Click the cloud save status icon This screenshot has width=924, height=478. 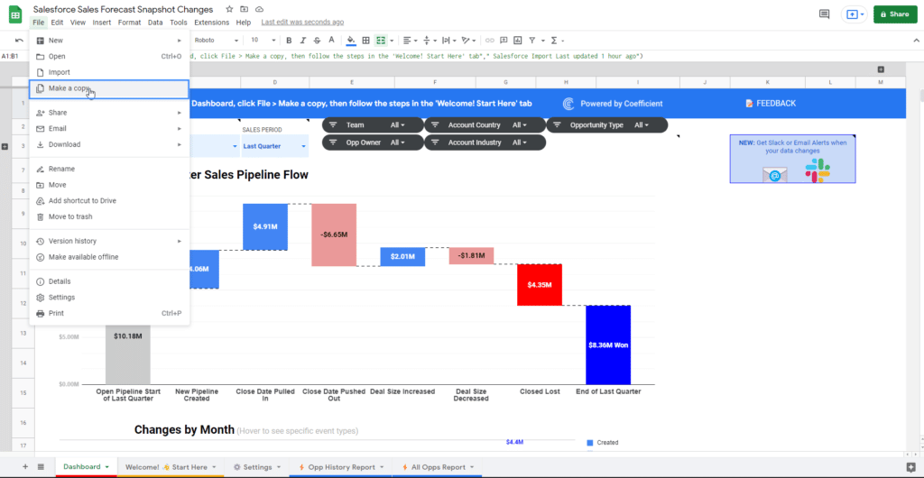[x=259, y=10]
